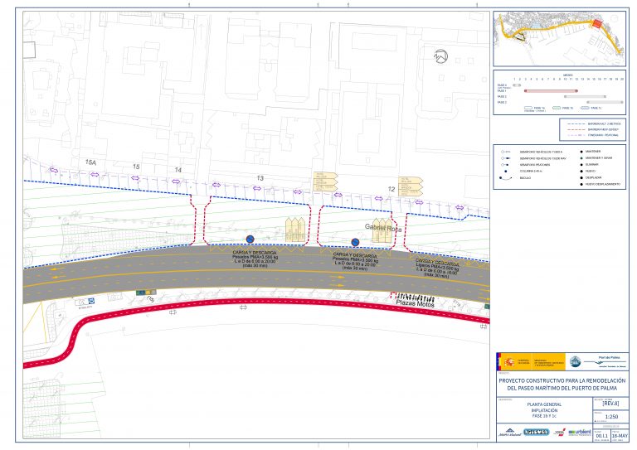637x450 pixels.
Task: Click red dashed barrier legend line sample
Action: (576, 129)
